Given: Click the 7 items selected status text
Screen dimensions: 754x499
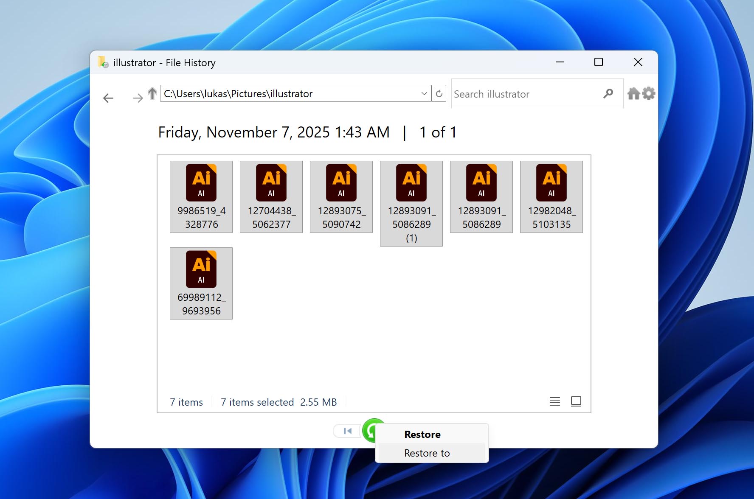Looking at the screenshot, I should point(257,402).
